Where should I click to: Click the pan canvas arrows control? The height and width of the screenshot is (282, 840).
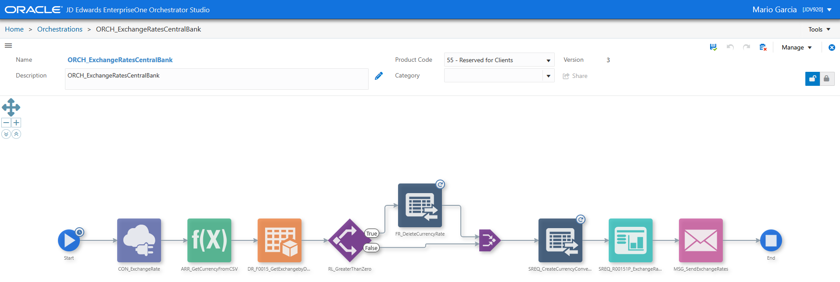tap(11, 107)
